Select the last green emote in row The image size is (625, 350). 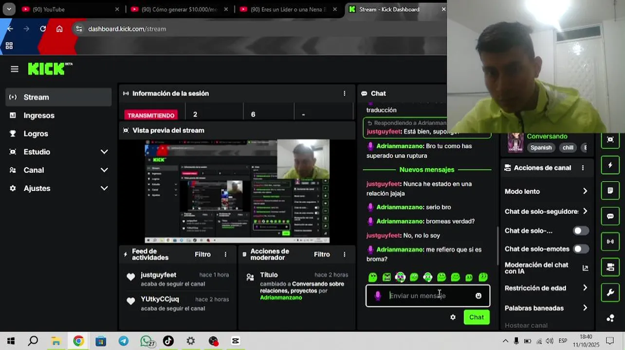pyautogui.click(x=483, y=277)
